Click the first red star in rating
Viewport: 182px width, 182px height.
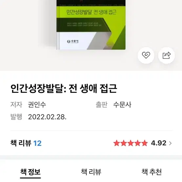[x=117, y=143]
